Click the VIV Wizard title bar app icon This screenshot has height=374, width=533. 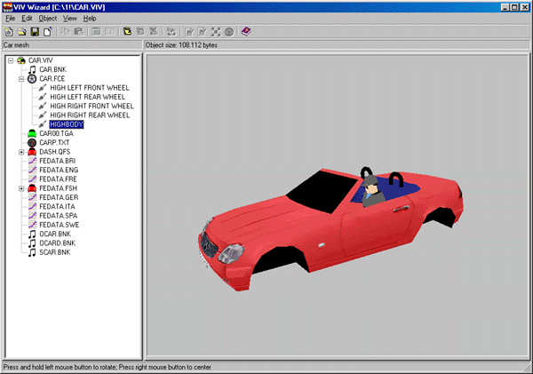(x=7, y=7)
